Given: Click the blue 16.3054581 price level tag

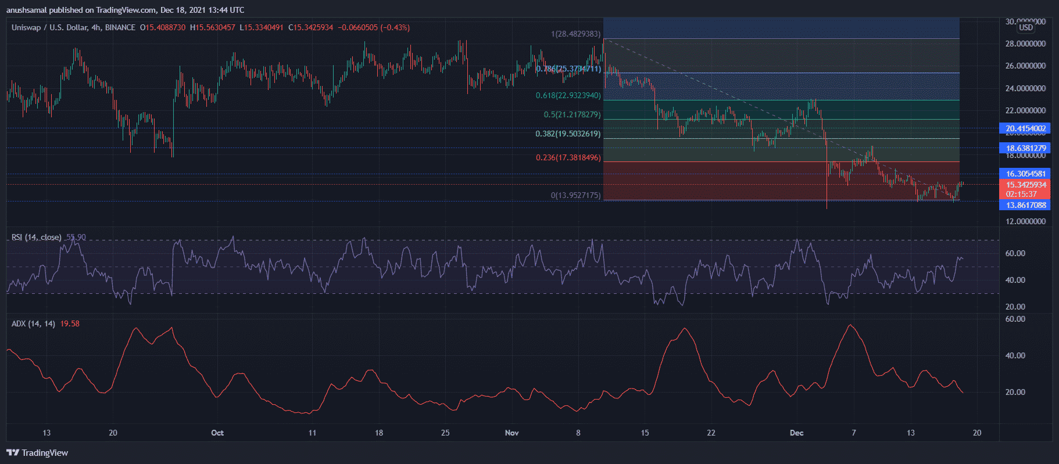Looking at the screenshot, I should tap(1026, 174).
